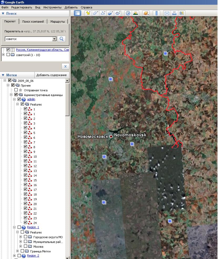The image size is (218, 259).
Task: Check the Отправная точка checkbox
Action: tap(16, 90)
